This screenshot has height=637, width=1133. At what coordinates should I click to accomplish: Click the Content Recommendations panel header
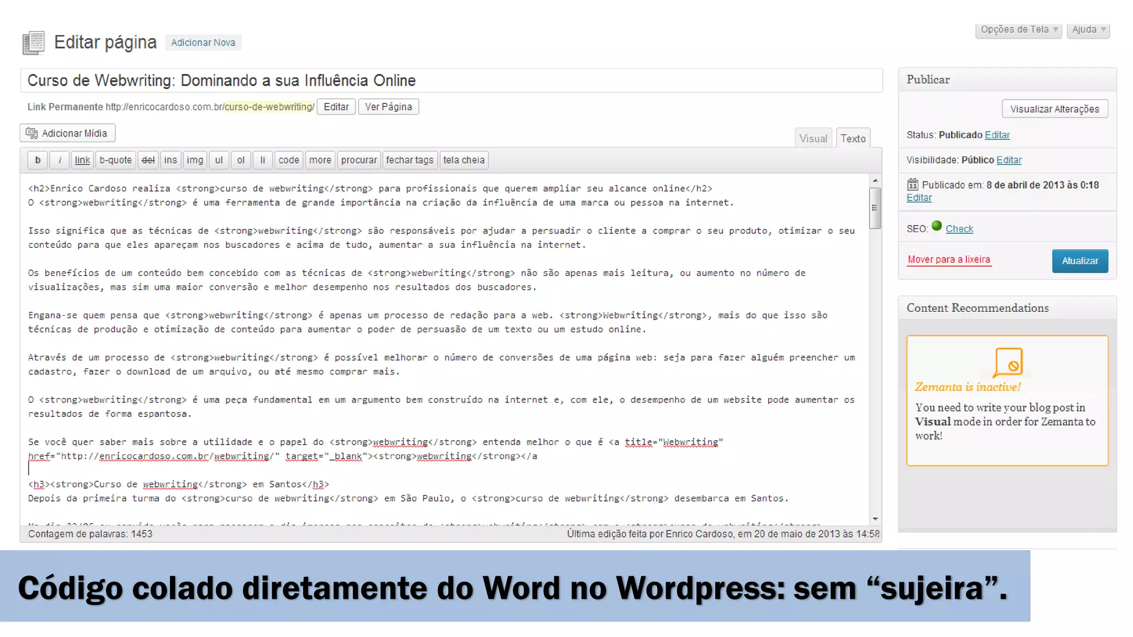pyautogui.click(x=1007, y=308)
